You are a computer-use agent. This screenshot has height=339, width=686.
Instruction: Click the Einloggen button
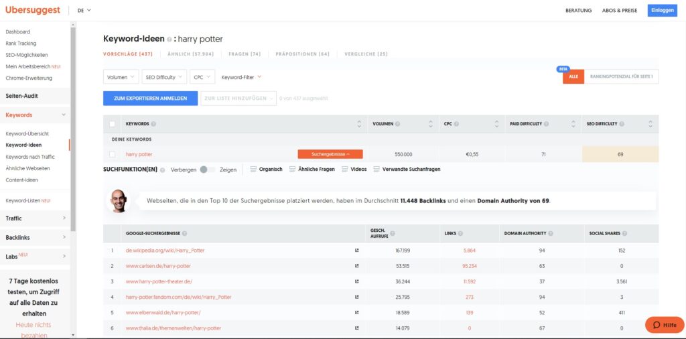[663, 11]
